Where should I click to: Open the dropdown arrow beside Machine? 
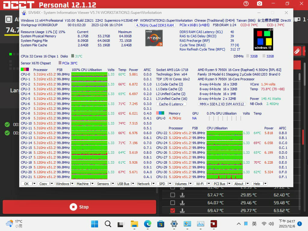(x=92, y=183)
